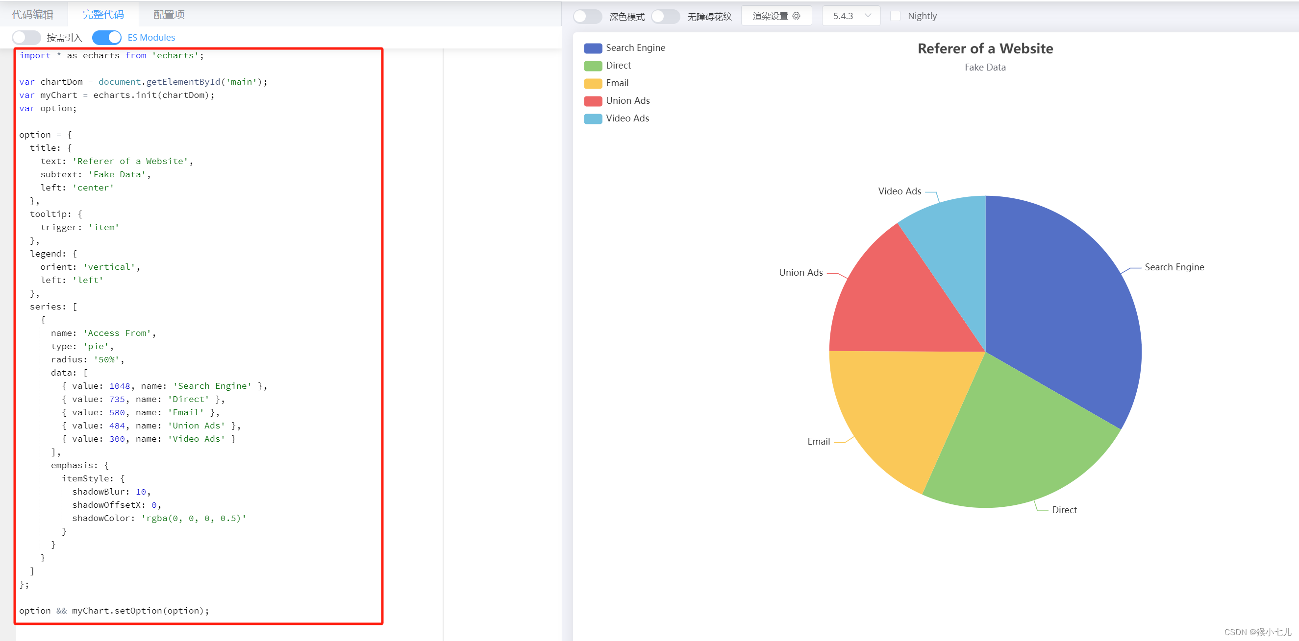The image size is (1299, 641).
Task: Check the Nightly checkbox
Action: point(895,16)
